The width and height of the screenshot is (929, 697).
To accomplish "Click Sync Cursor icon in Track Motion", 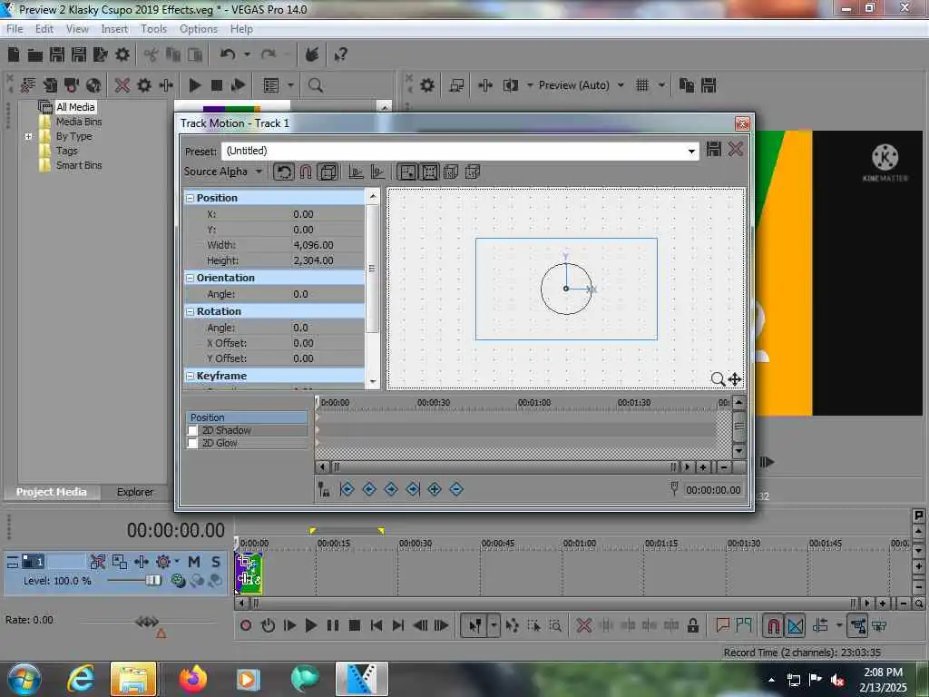I will coord(324,489).
